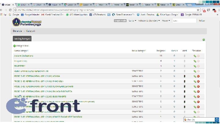Open the Pesan dropdown menu
Screen dimensions: 220x124
coord(166,21)
